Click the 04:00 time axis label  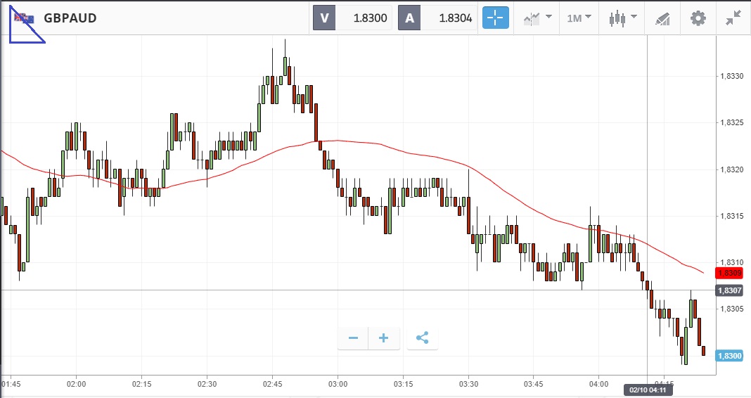[x=598, y=384]
